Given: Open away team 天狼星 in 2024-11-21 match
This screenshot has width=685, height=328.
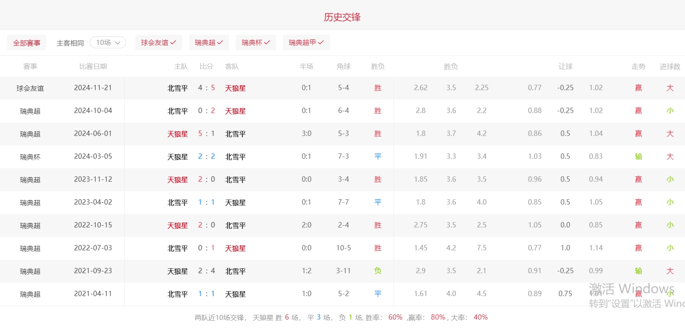Looking at the screenshot, I should (x=235, y=88).
